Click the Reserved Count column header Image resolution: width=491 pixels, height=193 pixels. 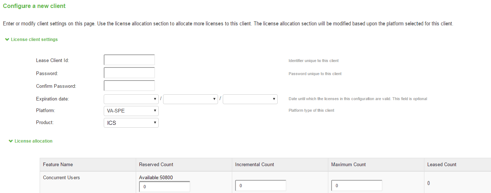point(156,165)
